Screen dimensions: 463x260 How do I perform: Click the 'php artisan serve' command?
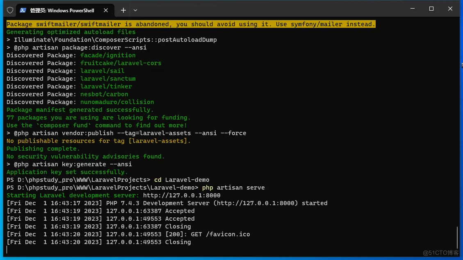pyautogui.click(x=233, y=188)
